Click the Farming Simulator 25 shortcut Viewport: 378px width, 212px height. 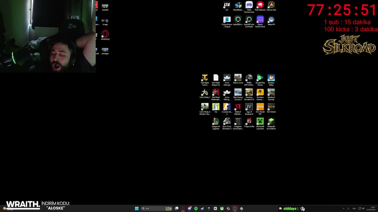point(249,95)
